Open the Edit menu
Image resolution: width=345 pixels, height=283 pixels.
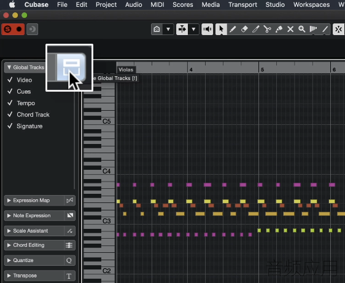click(82, 5)
